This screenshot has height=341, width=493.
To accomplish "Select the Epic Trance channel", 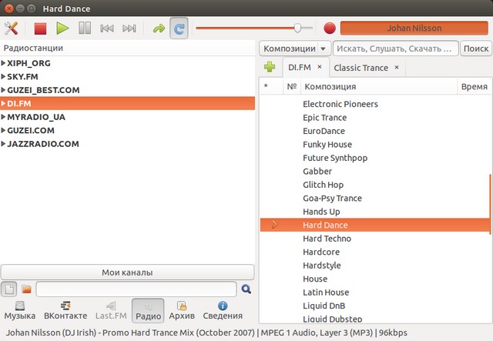I will click(x=375, y=117).
